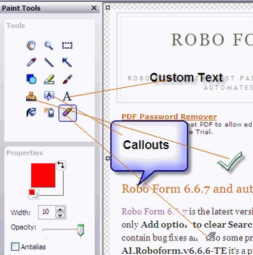Select the Spray can tool

point(49,113)
